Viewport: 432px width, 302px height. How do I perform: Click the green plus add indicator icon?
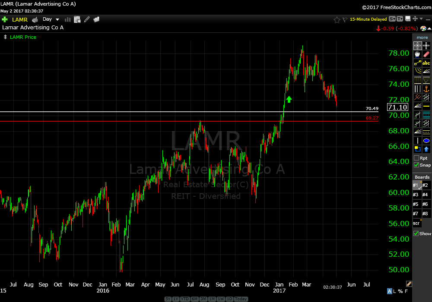coord(5,19)
